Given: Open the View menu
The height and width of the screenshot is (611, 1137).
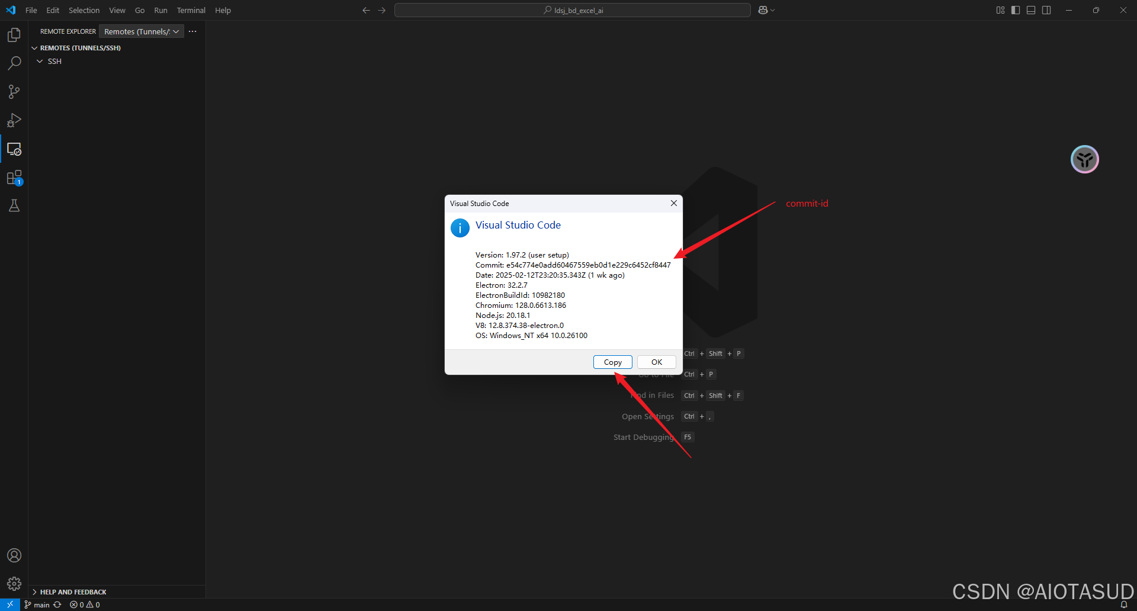Looking at the screenshot, I should pos(117,10).
